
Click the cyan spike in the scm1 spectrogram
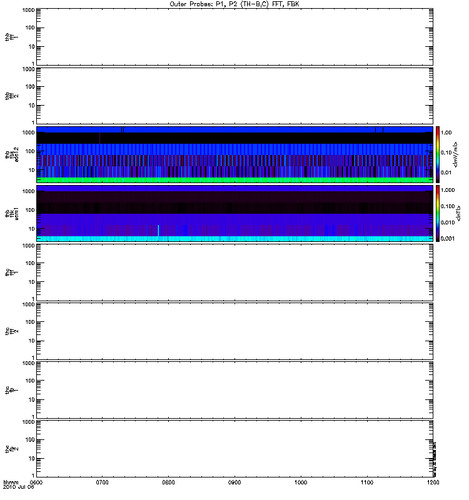coord(158,231)
